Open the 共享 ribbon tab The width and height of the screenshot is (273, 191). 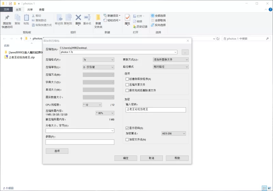(x=30, y=10)
